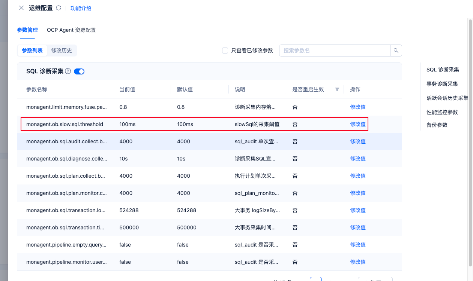Click the 当前值 column header
Screen dimensions: 473x281
pyautogui.click(x=127, y=89)
